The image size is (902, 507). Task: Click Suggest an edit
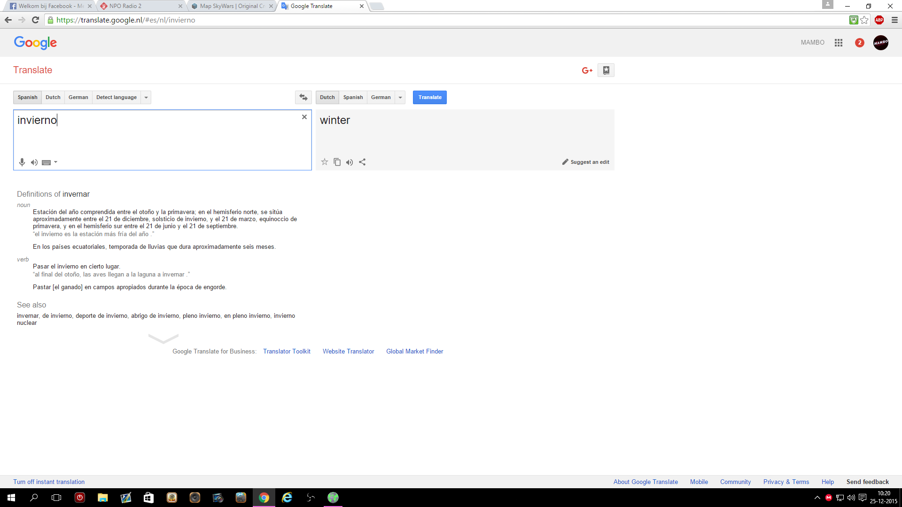(586, 162)
